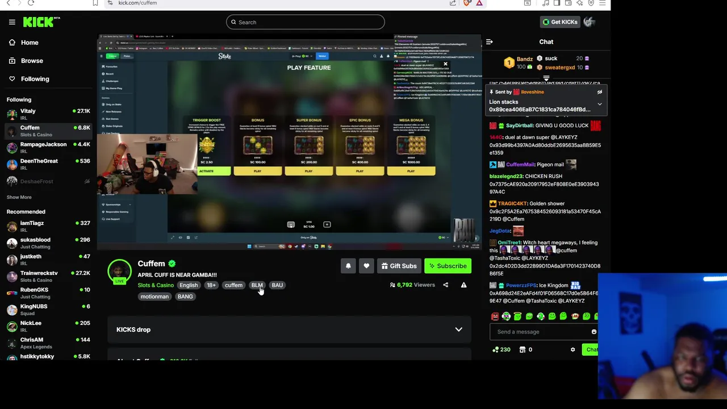
Task: Expand the gift leaderboard handle
Action: (546, 78)
